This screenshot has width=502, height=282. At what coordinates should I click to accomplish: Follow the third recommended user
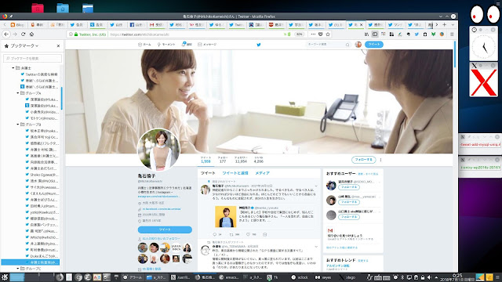pos(348,217)
